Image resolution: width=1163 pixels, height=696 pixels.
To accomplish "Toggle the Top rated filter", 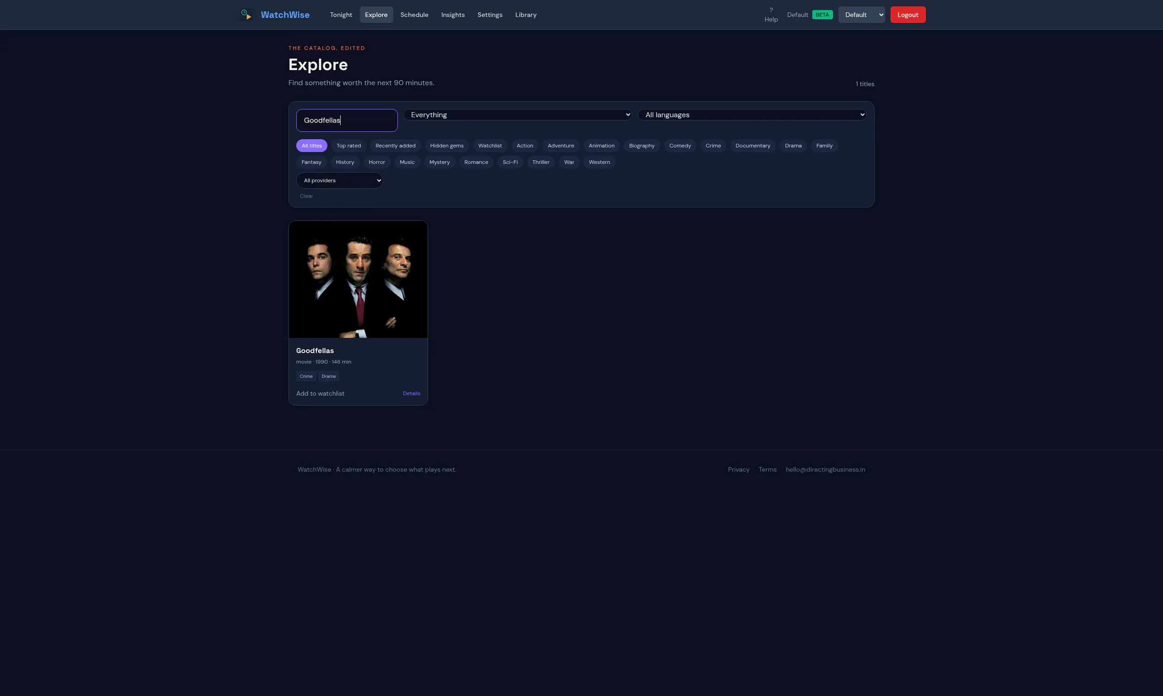I will [348, 146].
